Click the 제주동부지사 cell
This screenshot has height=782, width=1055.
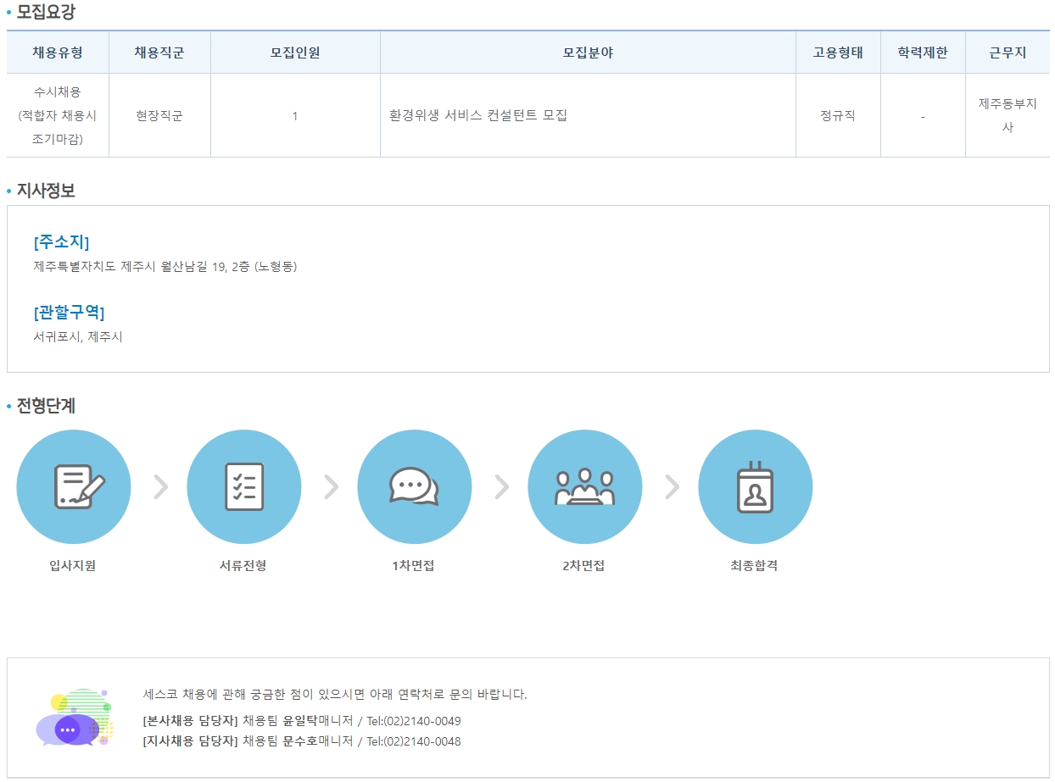[x=1008, y=115]
